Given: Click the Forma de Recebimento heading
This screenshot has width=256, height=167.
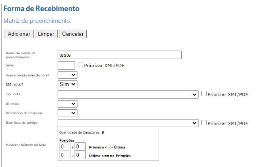Looking at the screenshot, I should [41, 9].
